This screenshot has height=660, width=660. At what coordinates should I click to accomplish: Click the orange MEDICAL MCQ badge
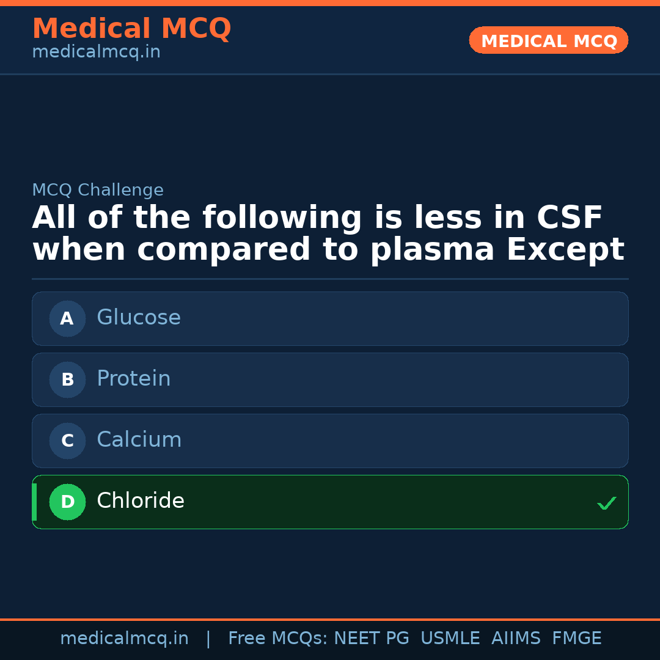[x=549, y=41]
